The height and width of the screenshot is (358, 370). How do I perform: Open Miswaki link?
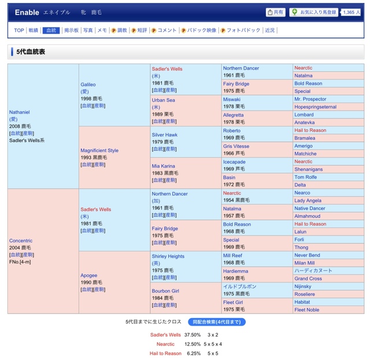pos(232,99)
